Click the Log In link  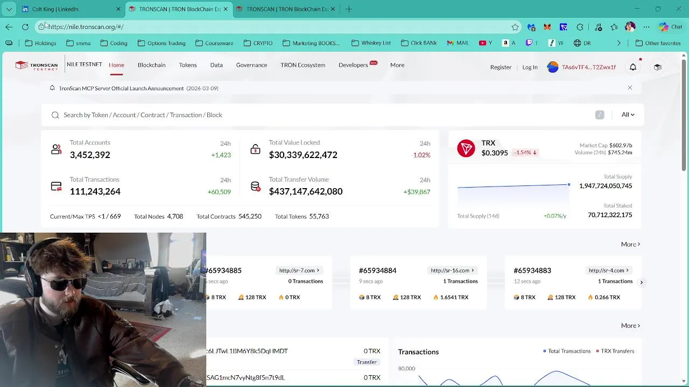(530, 67)
